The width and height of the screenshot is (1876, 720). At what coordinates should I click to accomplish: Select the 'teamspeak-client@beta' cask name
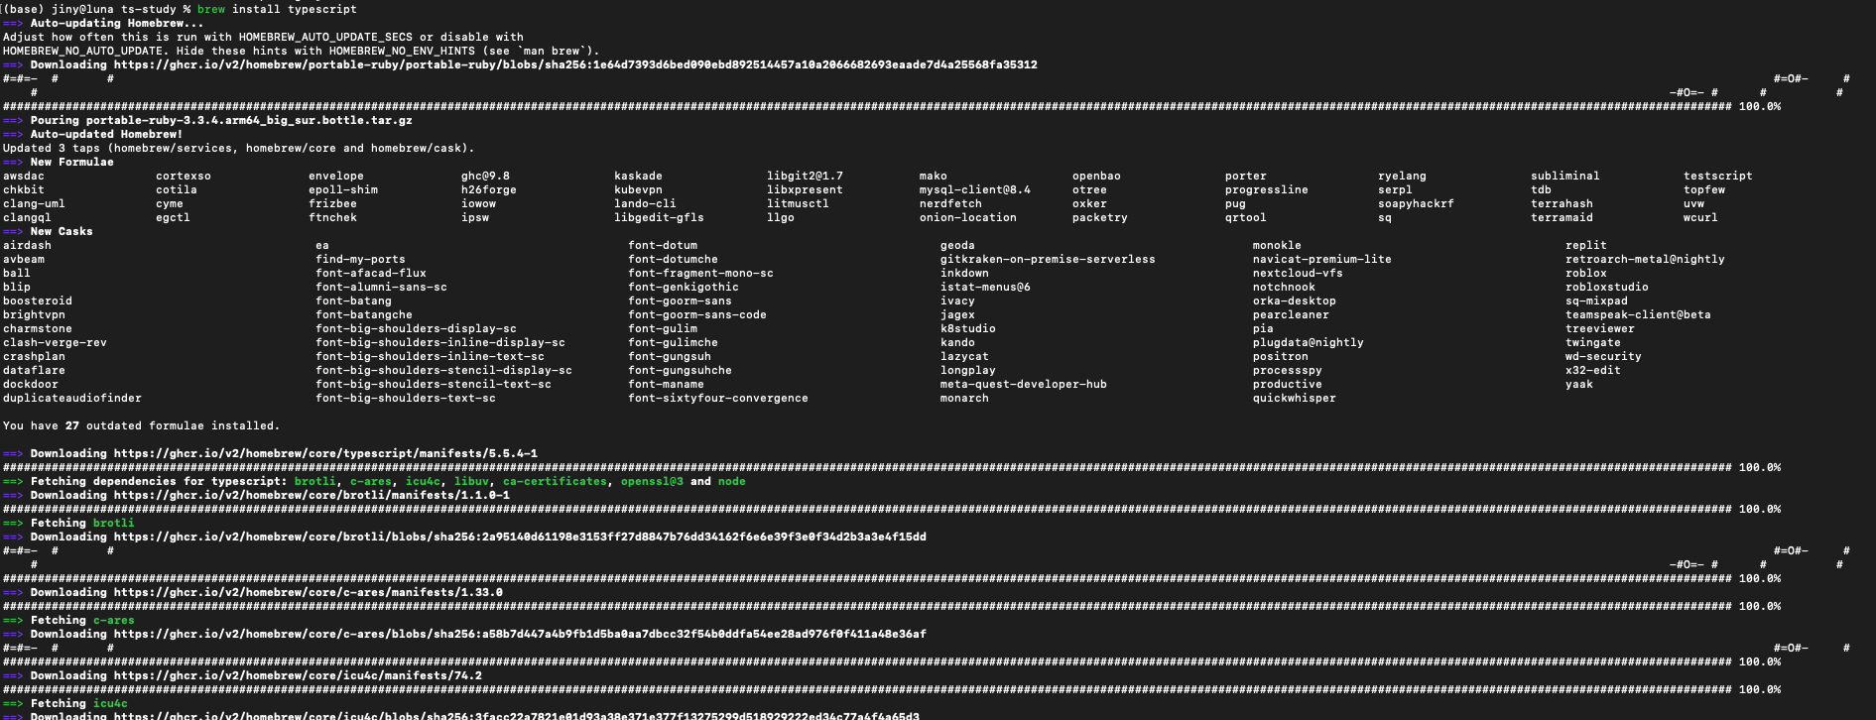click(1638, 314)
